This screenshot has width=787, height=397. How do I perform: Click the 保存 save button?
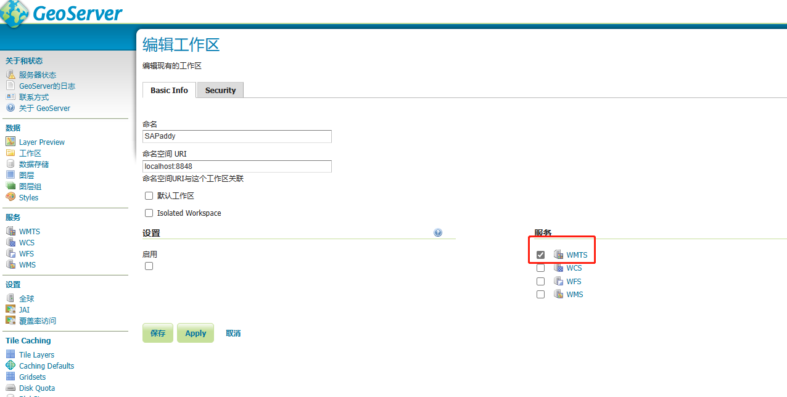tap(158, 333)
